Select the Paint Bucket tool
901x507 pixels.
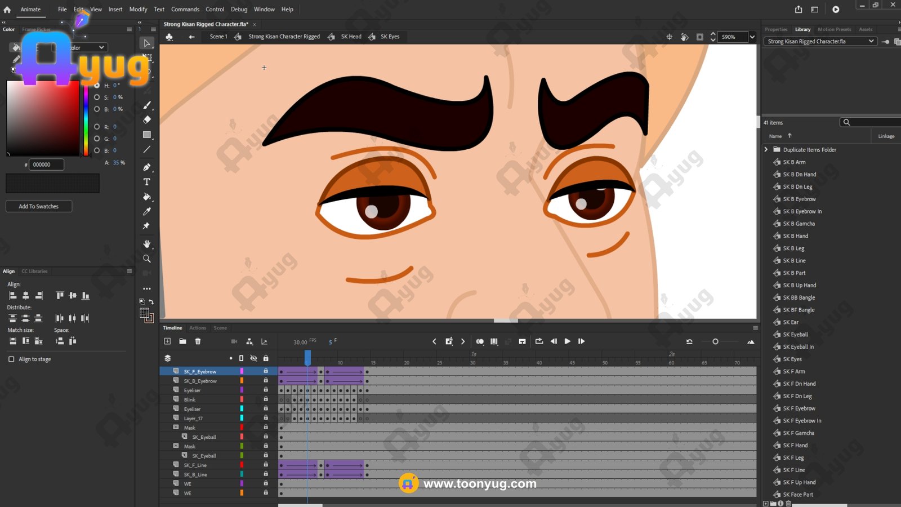pyautogui.click(x=147, y=197)
